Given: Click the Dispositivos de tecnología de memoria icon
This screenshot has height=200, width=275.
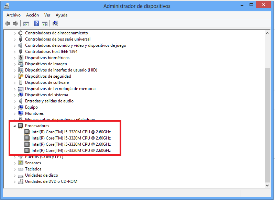Looking at the screenshot, I should (x=21, y=89).
